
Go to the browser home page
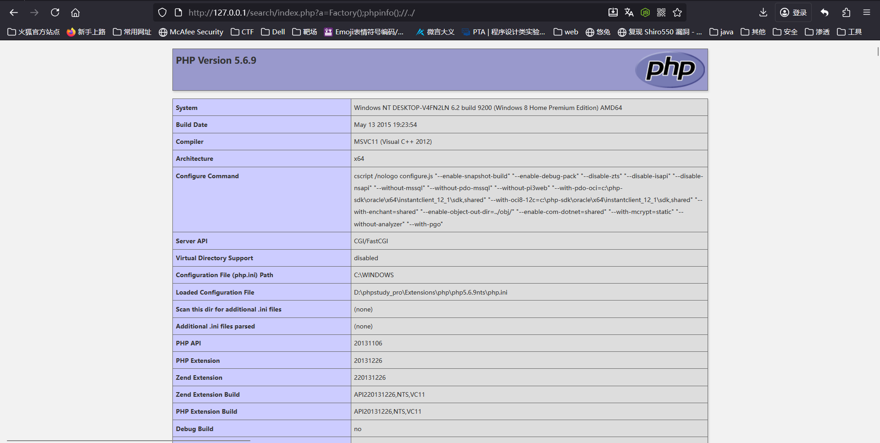click(75, 12)
